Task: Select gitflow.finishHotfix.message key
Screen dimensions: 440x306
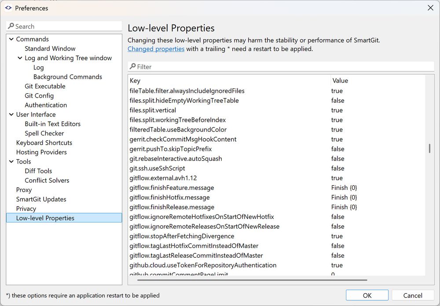Action: [x=169, y=197]
